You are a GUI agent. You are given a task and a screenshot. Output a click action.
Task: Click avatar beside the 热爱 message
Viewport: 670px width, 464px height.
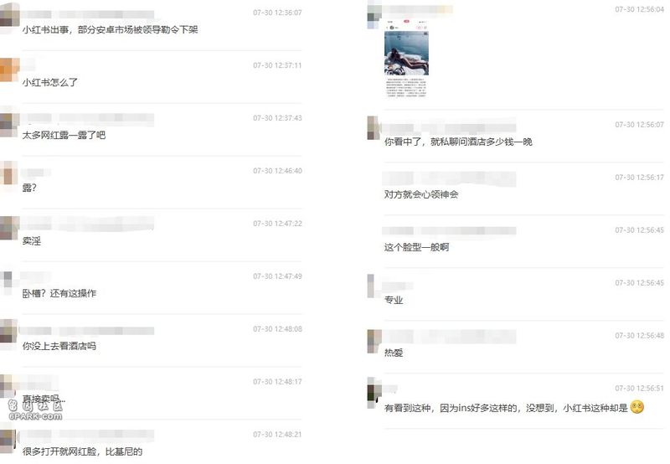374,341
